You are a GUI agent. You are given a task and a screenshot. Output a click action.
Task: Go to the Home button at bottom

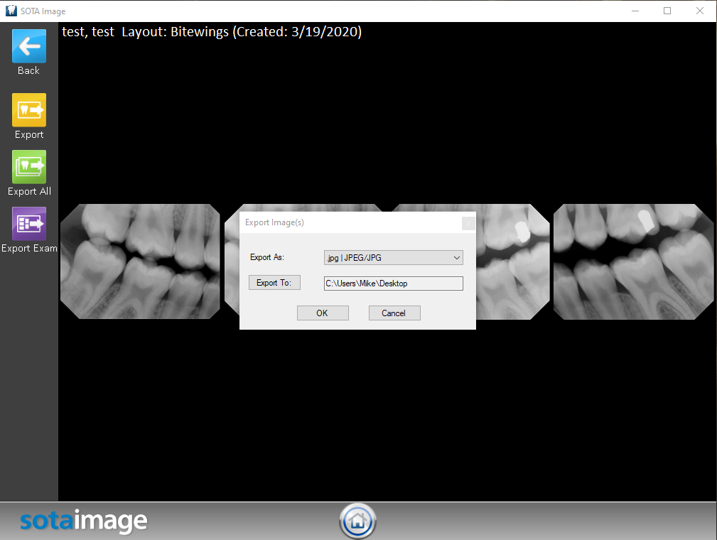(357, 522)
